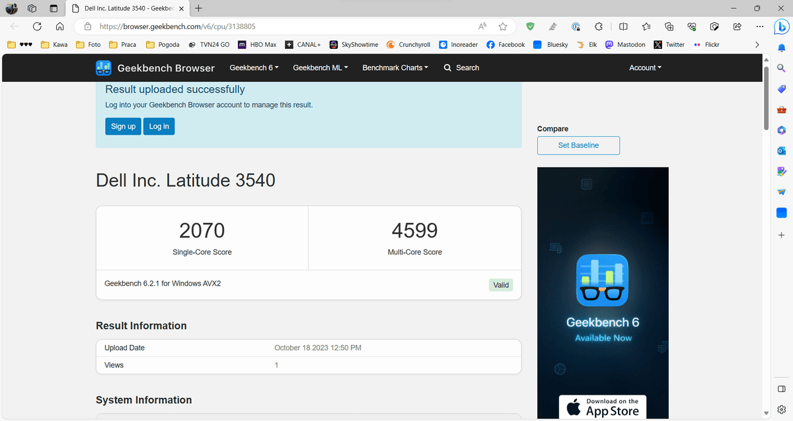Click the Set Baseline button
Viewport: 793px width, 421px height.
tap(578, 145)
